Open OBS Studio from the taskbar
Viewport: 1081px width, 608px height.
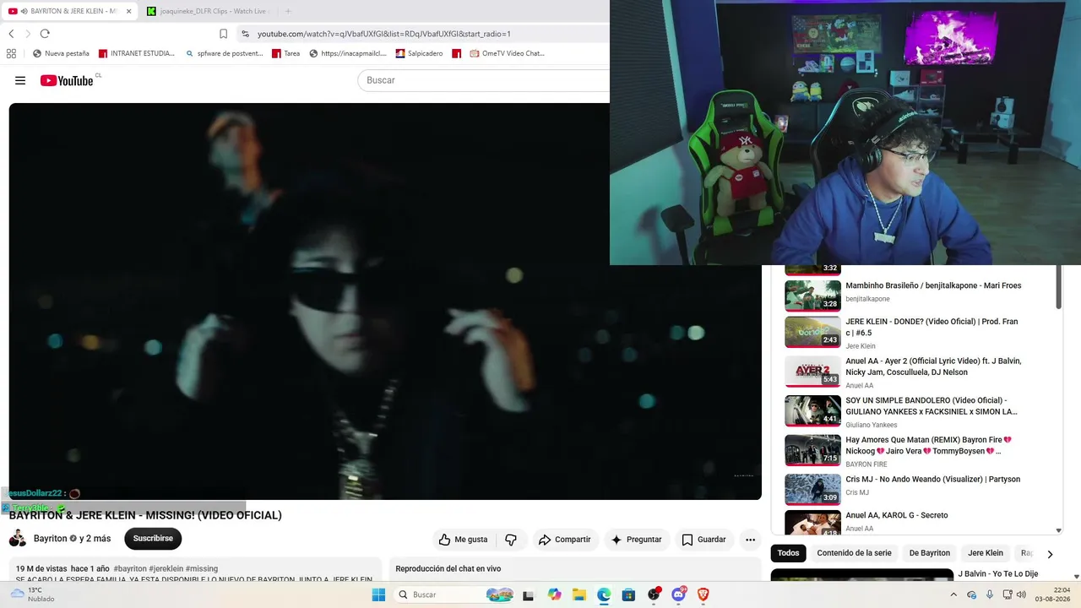pos(653,594)
